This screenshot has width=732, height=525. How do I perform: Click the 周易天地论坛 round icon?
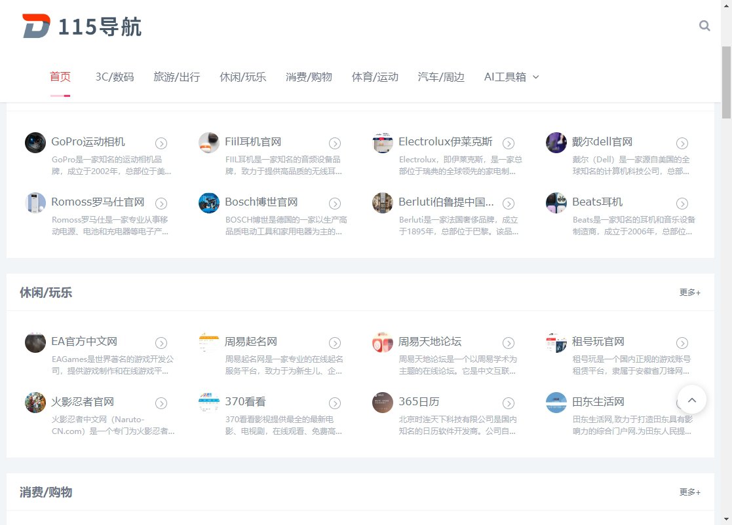click(x=383, y=342)
